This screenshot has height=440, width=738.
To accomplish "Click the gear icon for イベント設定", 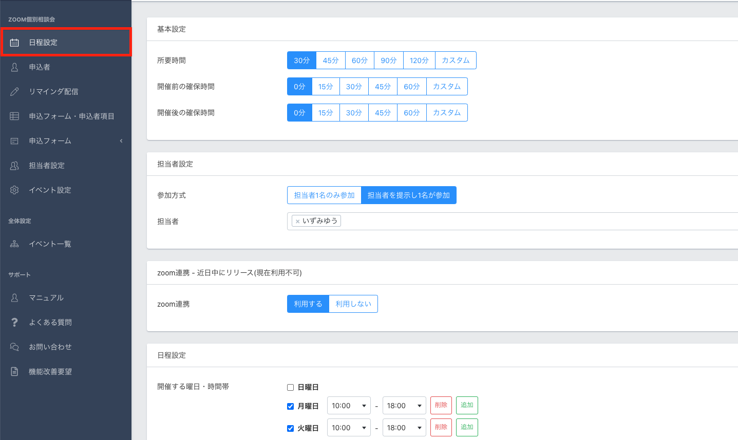I will click(14, 190).
